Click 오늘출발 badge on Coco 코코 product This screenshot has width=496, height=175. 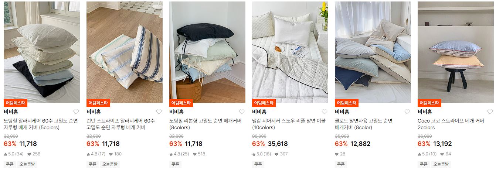tap(441, 164)
